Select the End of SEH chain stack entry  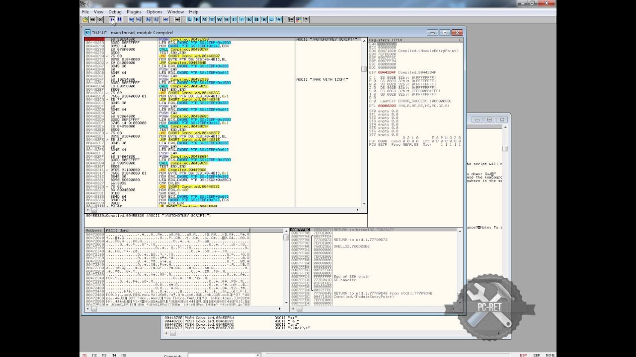[352, 277]
